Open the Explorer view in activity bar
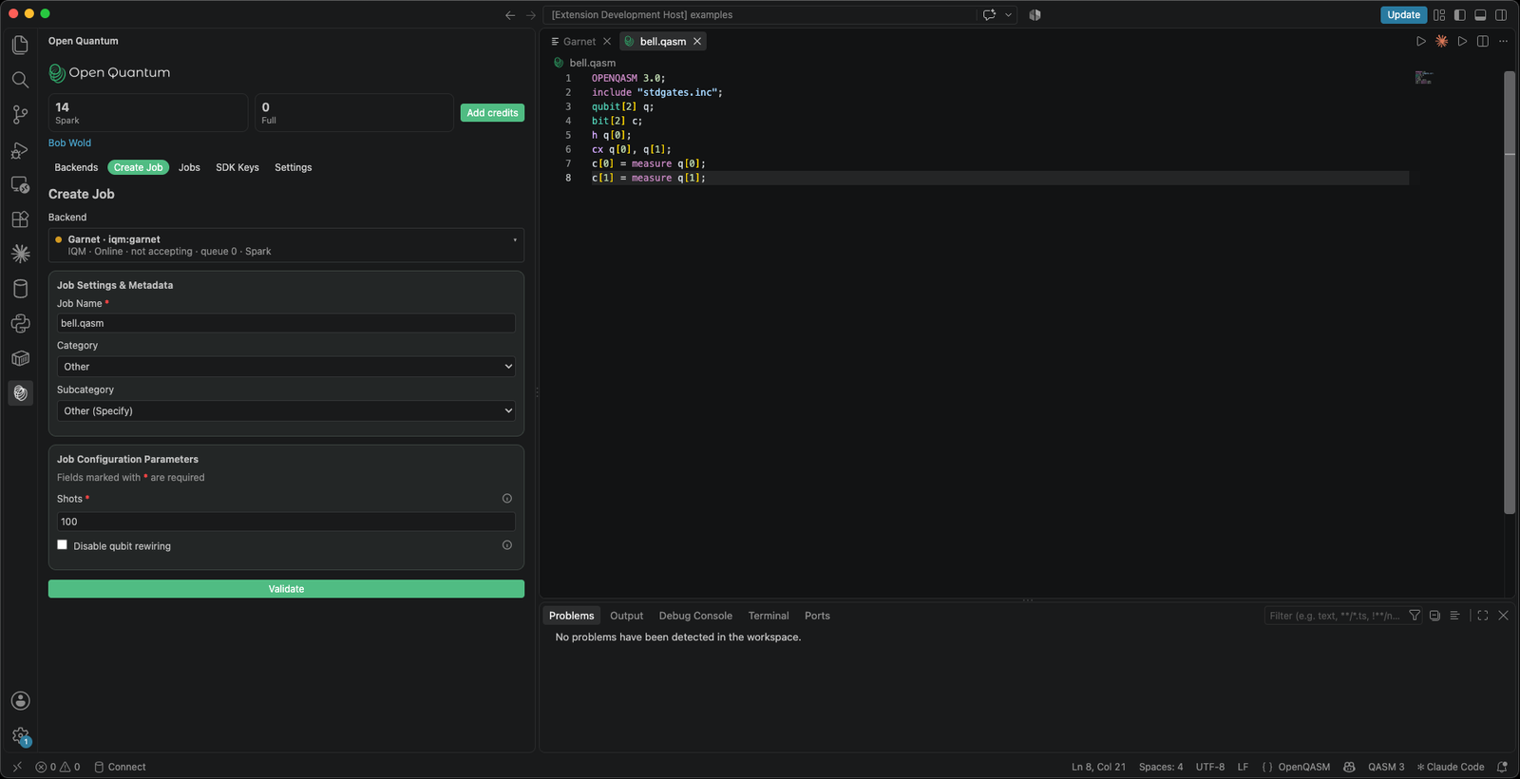The image size is (1520, 779). click(x=20, y=45)
